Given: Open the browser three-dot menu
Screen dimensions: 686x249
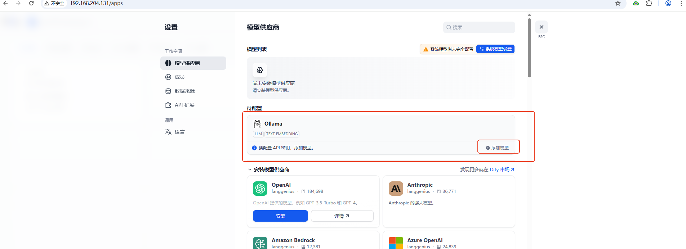Looking at the screenshot, I should [x=681, y=3].
